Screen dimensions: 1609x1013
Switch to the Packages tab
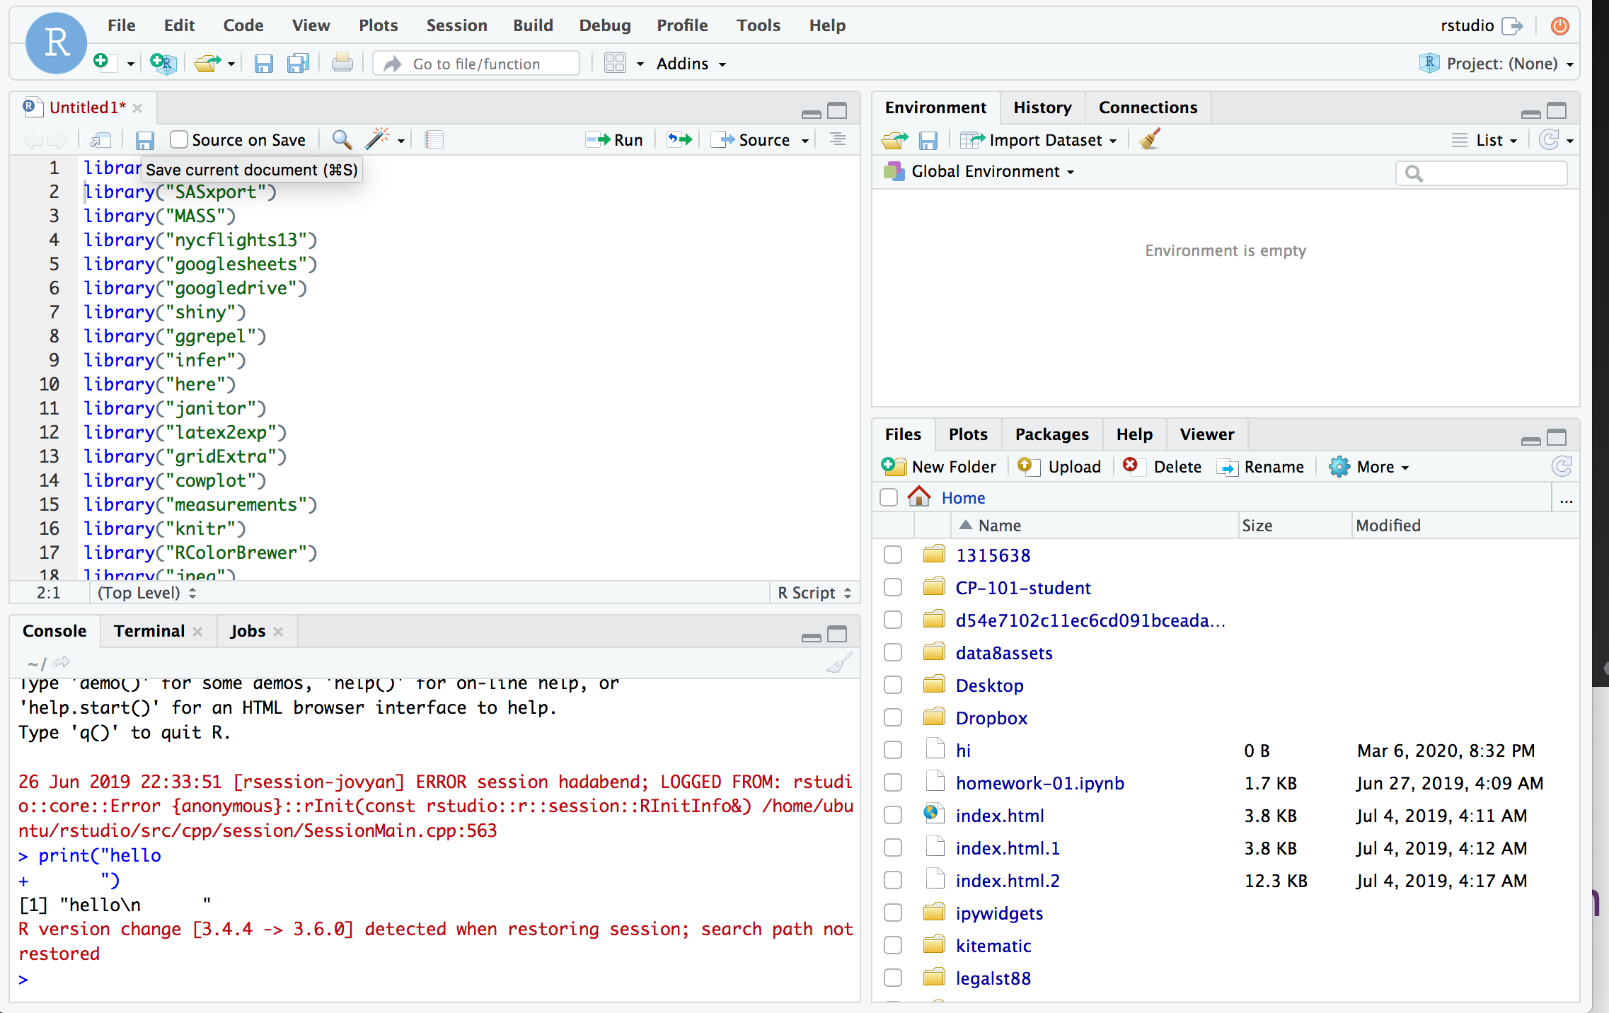pyautogui.click(x=1051, y=434)
